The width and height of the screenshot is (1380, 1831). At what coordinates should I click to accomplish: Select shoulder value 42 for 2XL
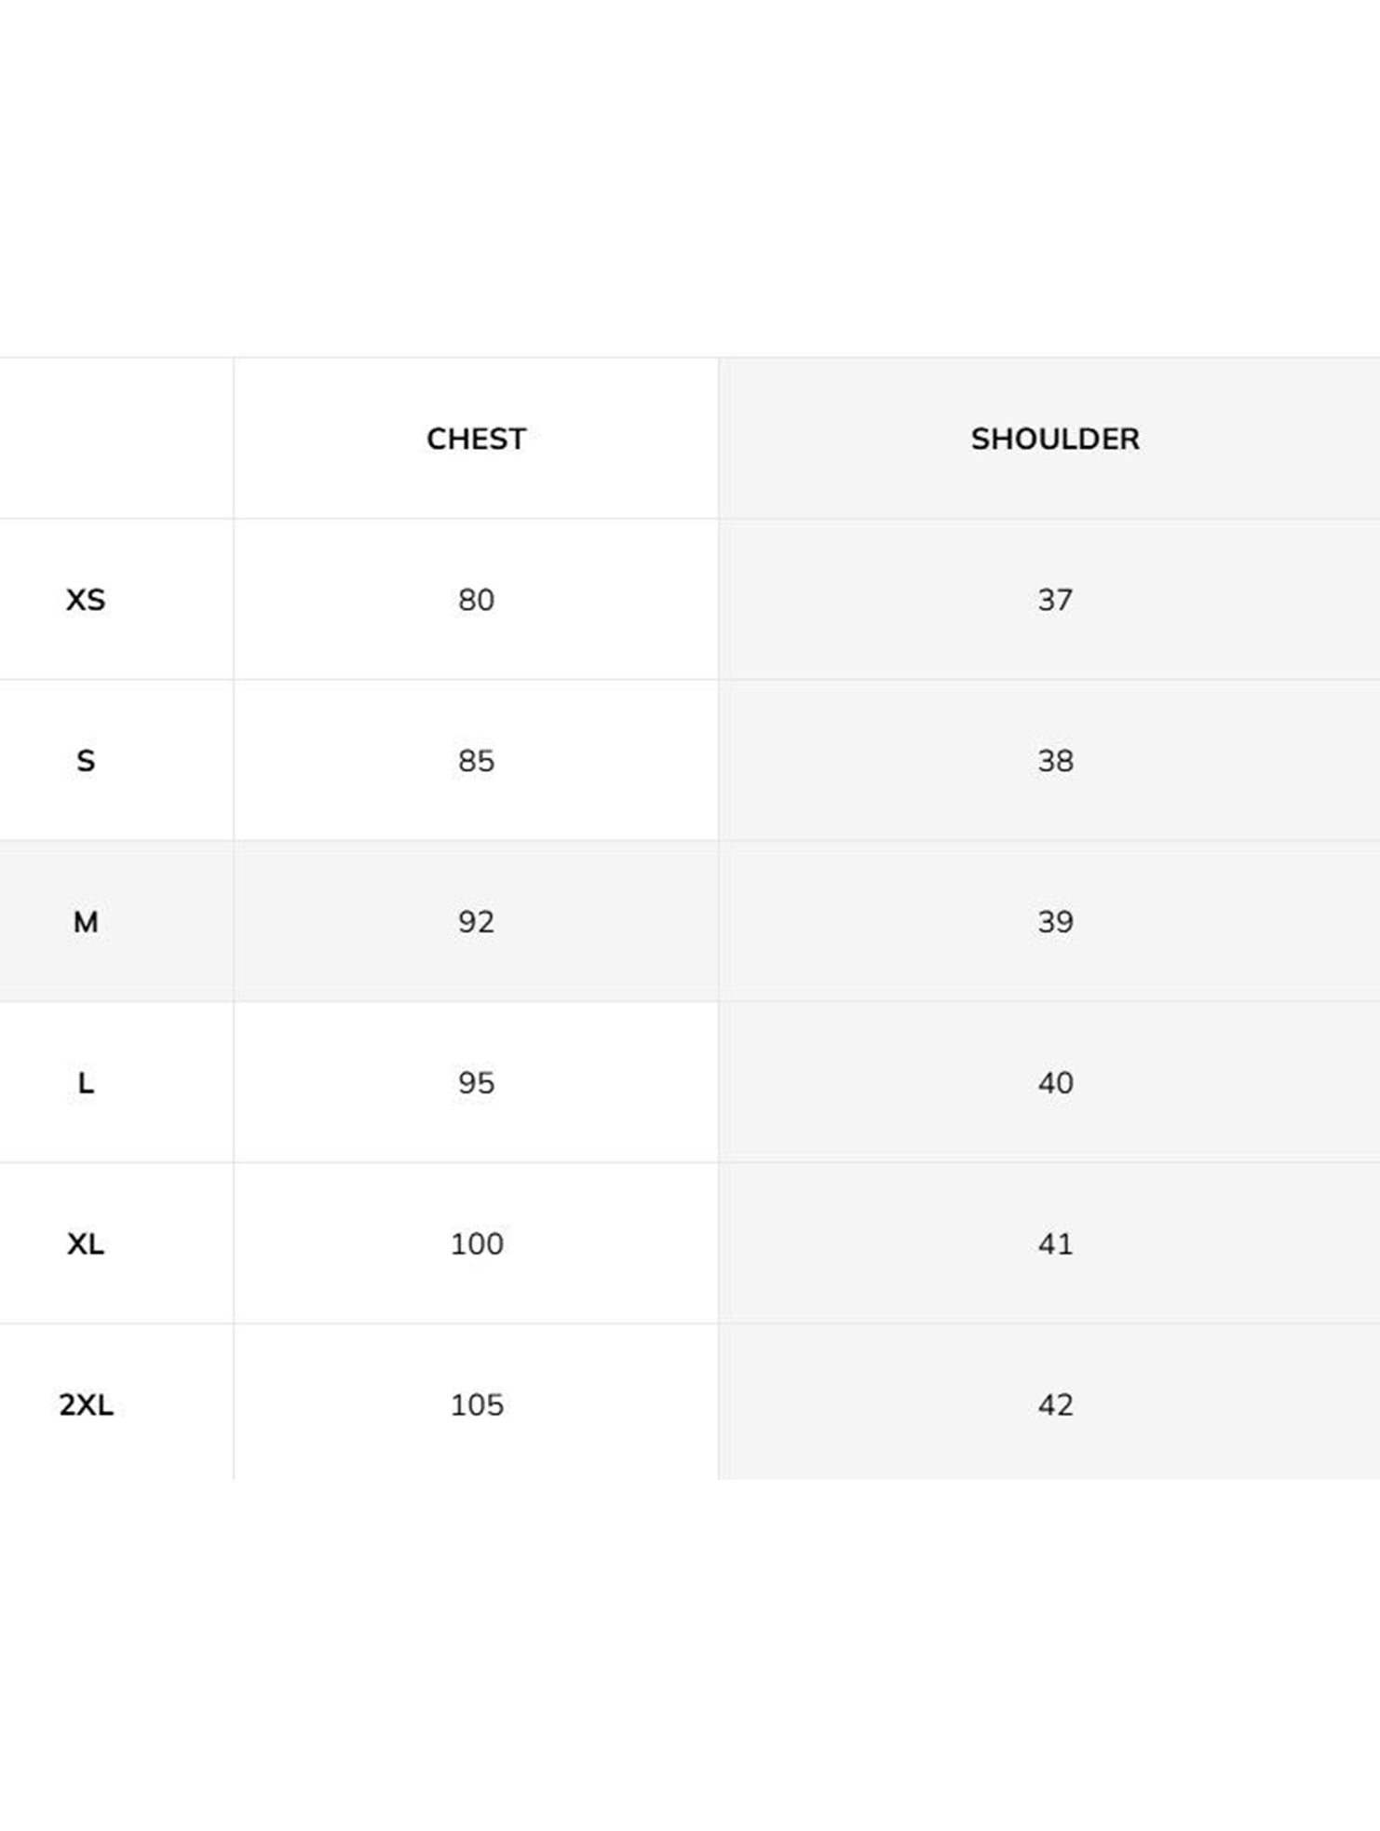pos(1055,1404)
